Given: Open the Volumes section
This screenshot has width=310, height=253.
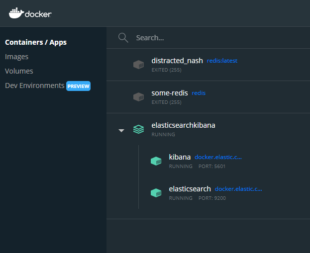Looking at the screenshot, I should (19, 71).
